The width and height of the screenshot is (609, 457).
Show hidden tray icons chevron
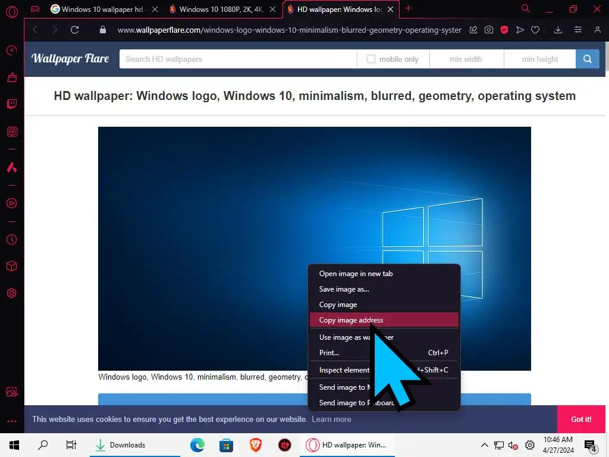point(484,445)
